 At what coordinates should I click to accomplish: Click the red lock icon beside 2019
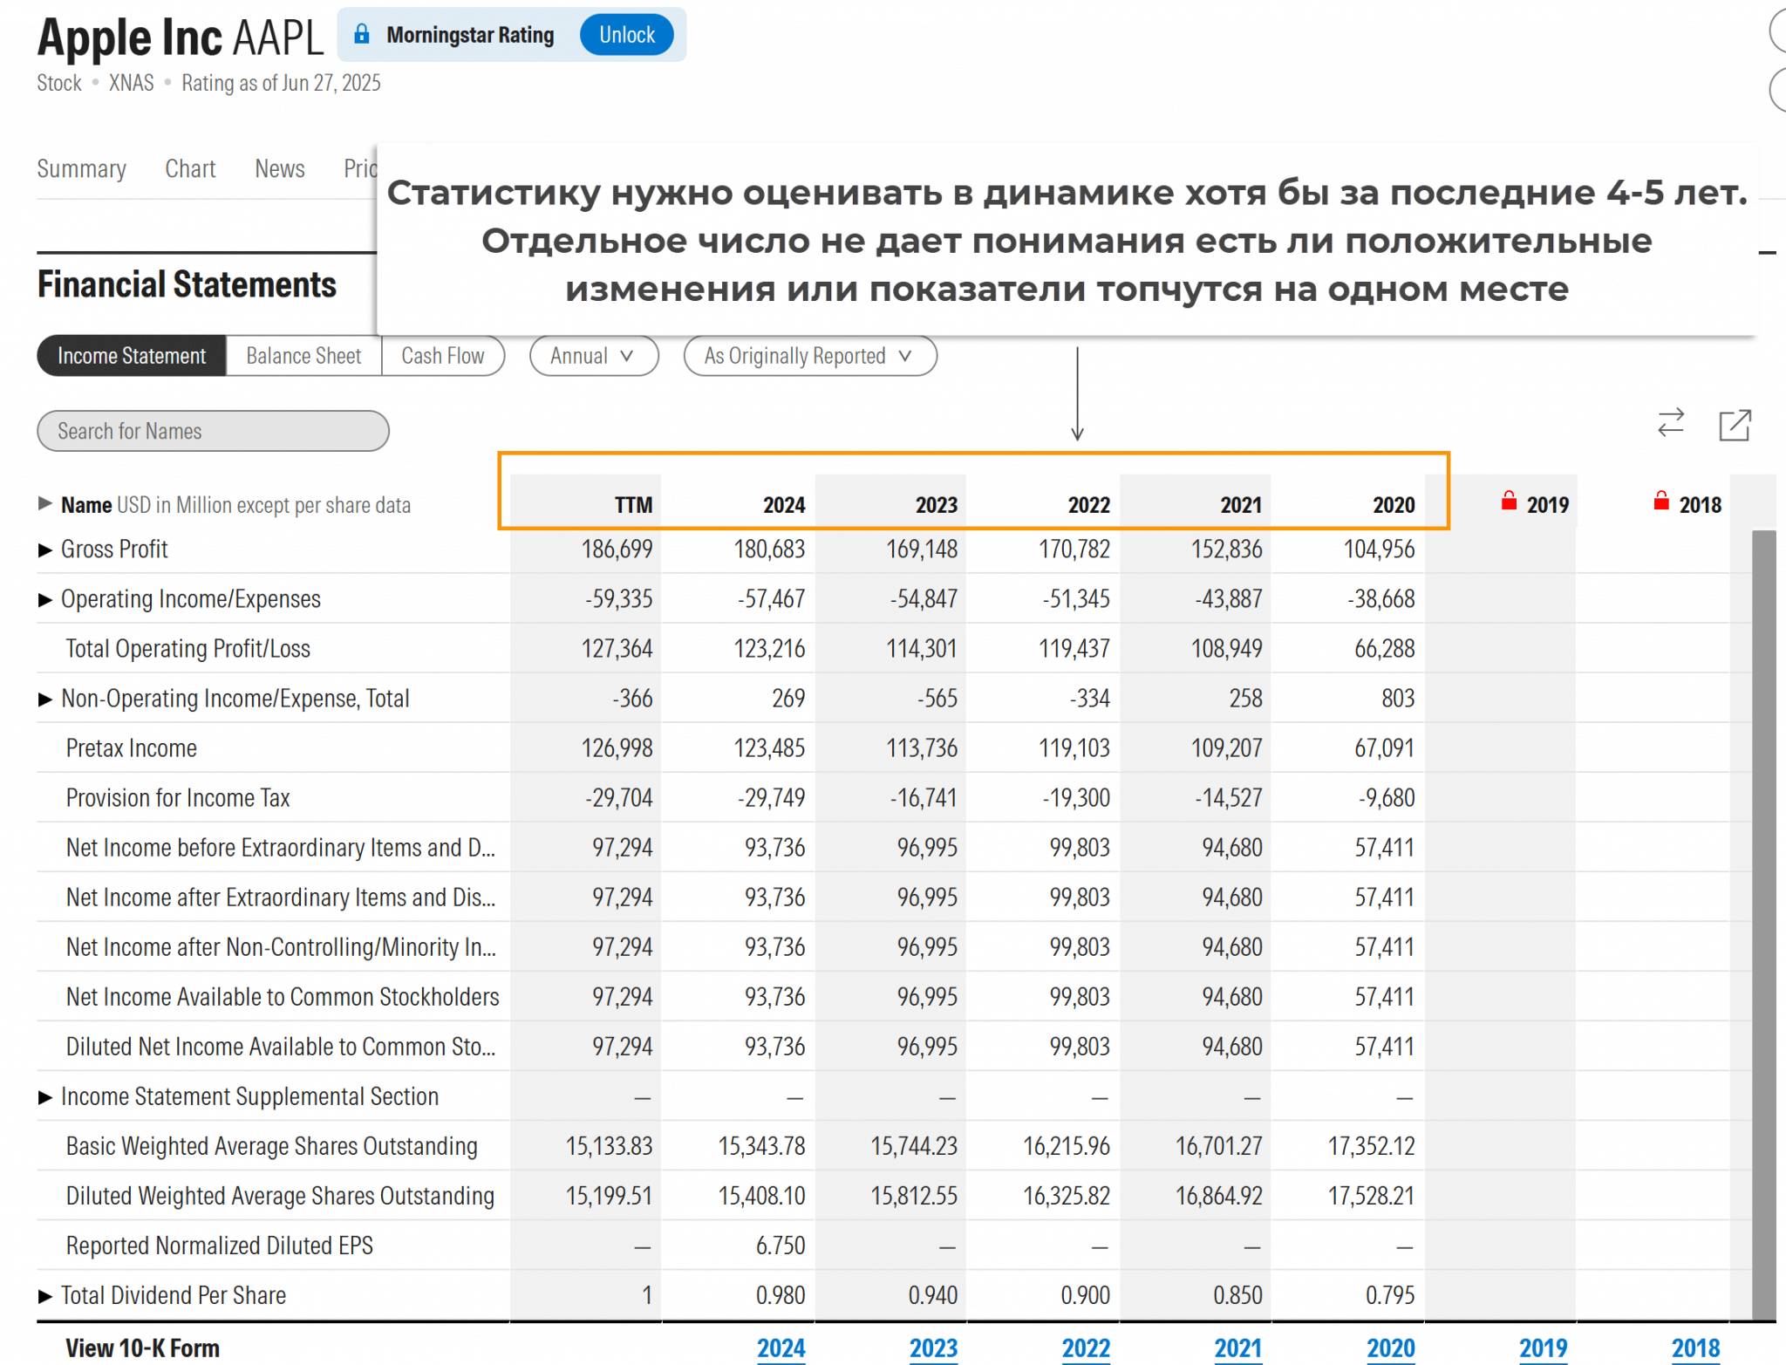(x=1509, y=501)
